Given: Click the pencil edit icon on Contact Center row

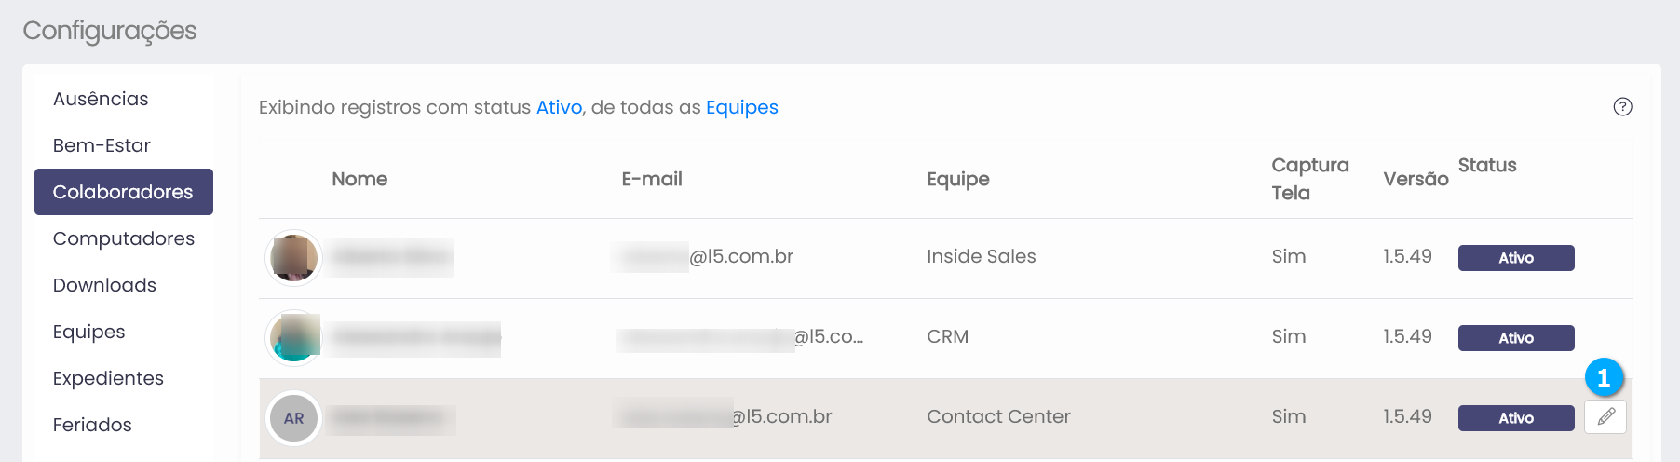Looking at the screenshot, I should tap(1605, 417).
